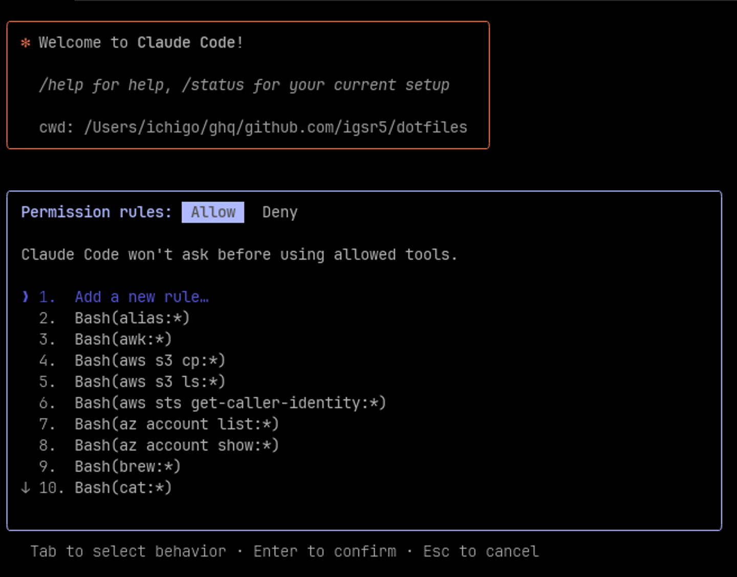Pick the Bash(az account show:*) rule
This screenshot has width=737, height=577.
177,446
